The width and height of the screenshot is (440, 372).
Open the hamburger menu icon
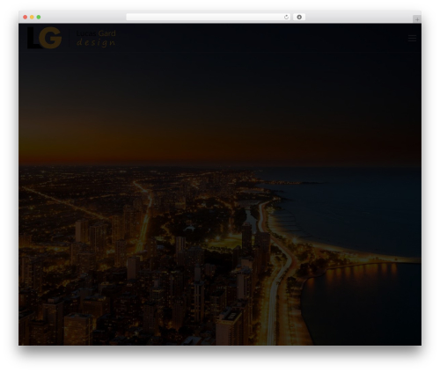[412, 38]
